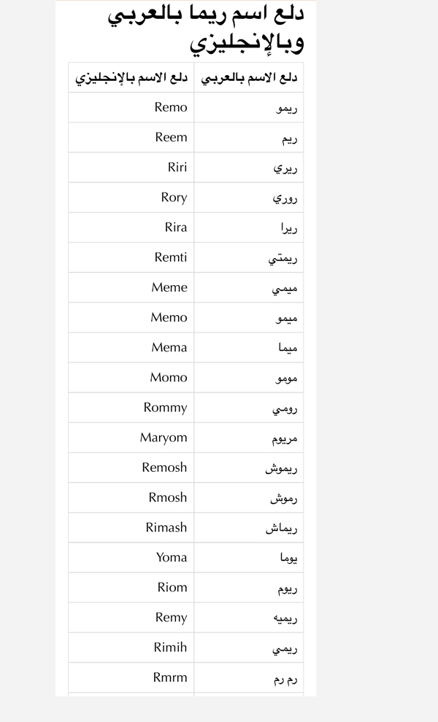Click the Rimih English cell
The width and height of the screenshot is (438, 722).
131,648
